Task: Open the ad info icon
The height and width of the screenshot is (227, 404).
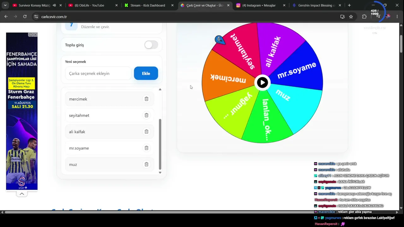Action: point(31,35)
